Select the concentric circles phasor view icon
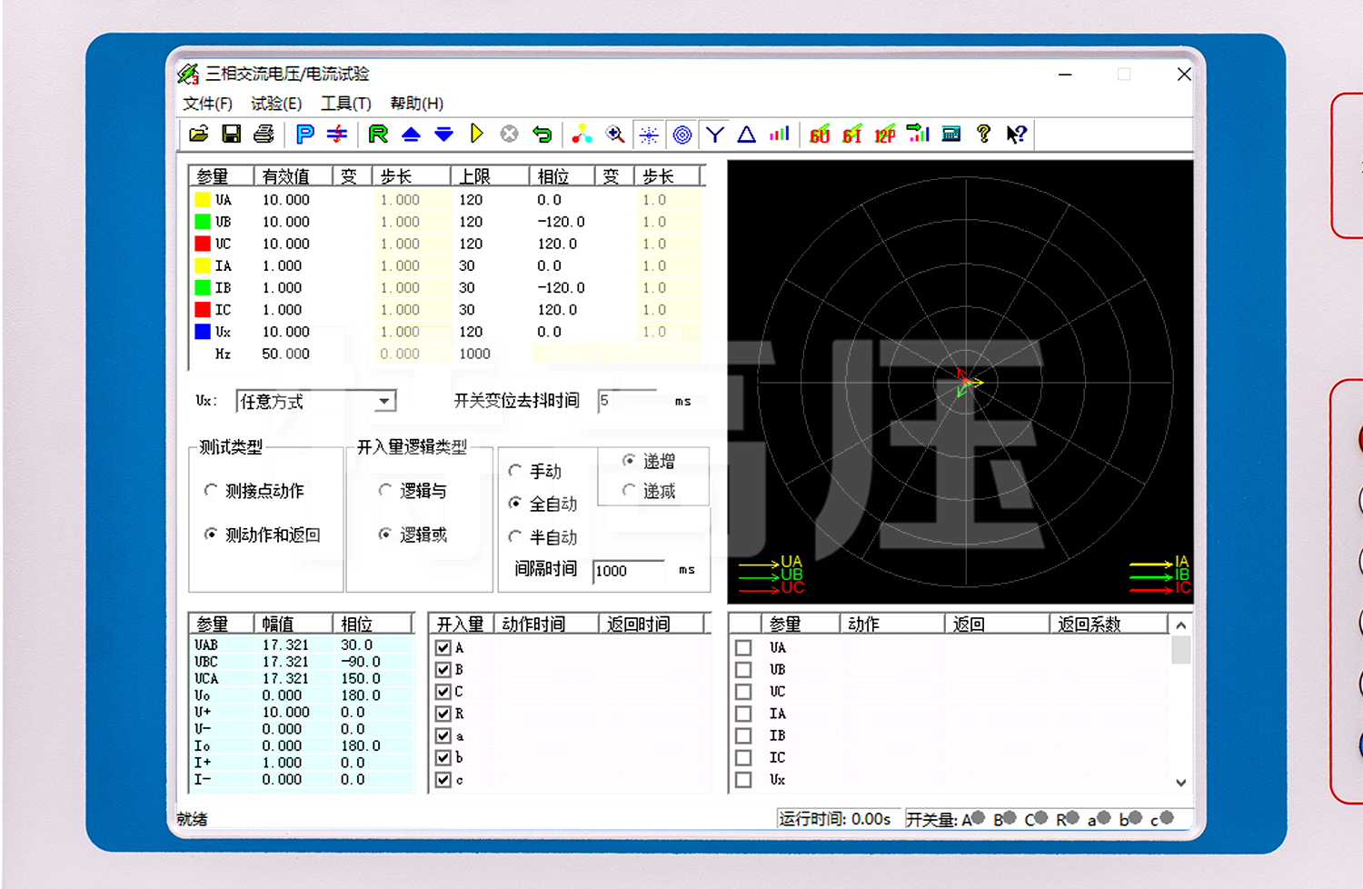The height and width of the screenshot is (889, 1363). tap(681, 135)
